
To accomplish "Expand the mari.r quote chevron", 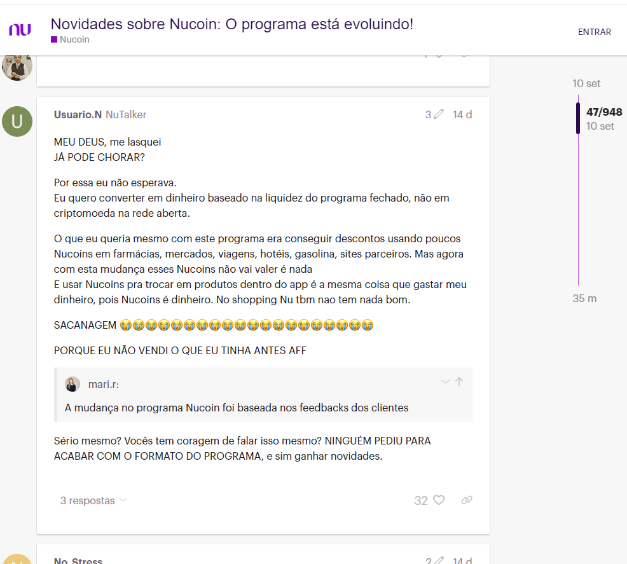I will (445, 382).
